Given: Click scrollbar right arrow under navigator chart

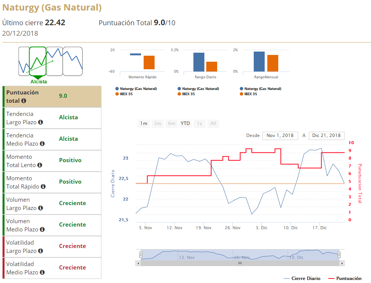Looking at the screenshot, I should pos(342,263).
